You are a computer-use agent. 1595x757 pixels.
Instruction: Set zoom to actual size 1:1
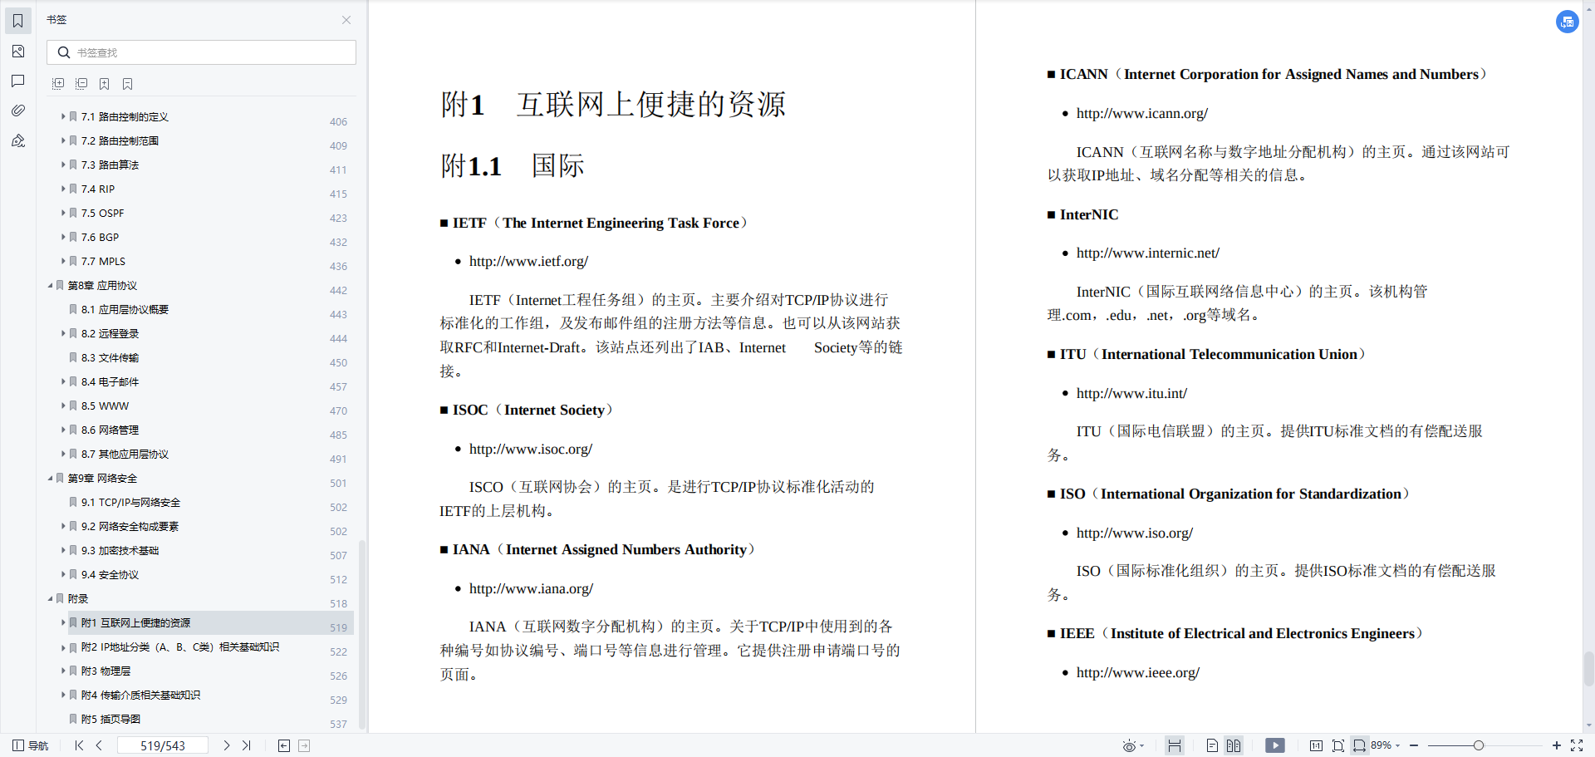[1316, 745]
